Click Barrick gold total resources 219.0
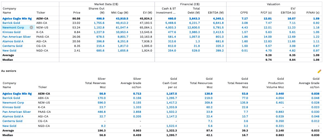Image resolution: width=323 pixels, height=138 pixels. tap(209, 98)
